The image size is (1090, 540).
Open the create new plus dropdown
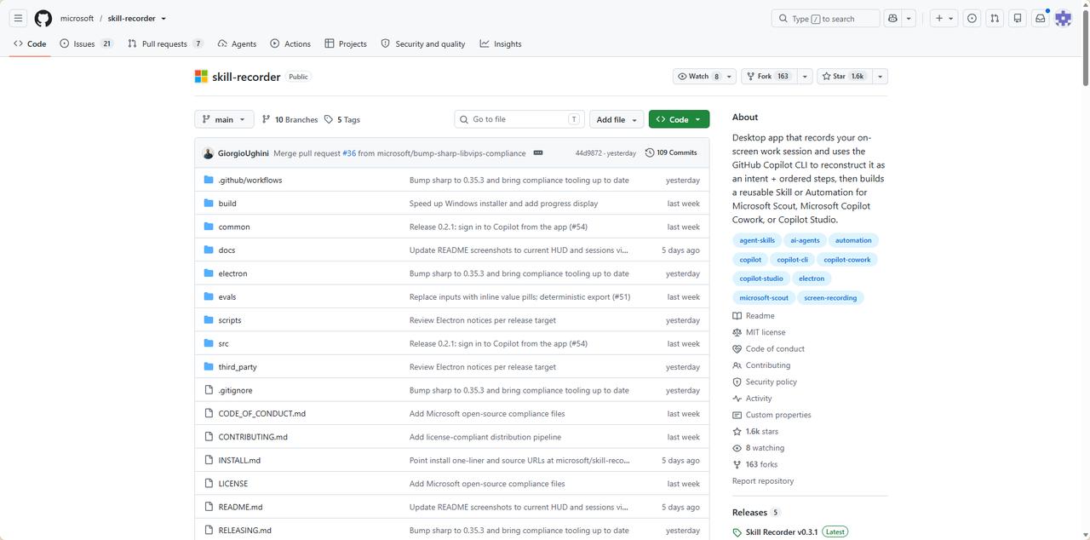[x=944, y=18]
